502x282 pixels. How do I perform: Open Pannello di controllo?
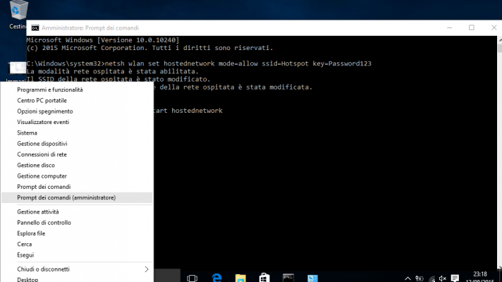click(77, 223)
